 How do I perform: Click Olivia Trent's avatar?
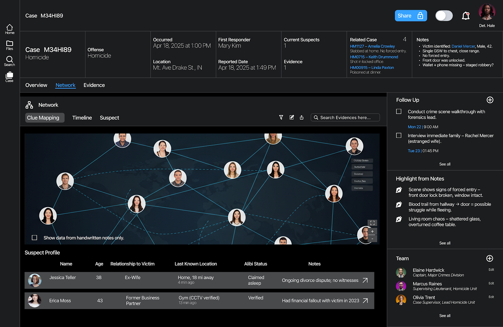(401, 300)
